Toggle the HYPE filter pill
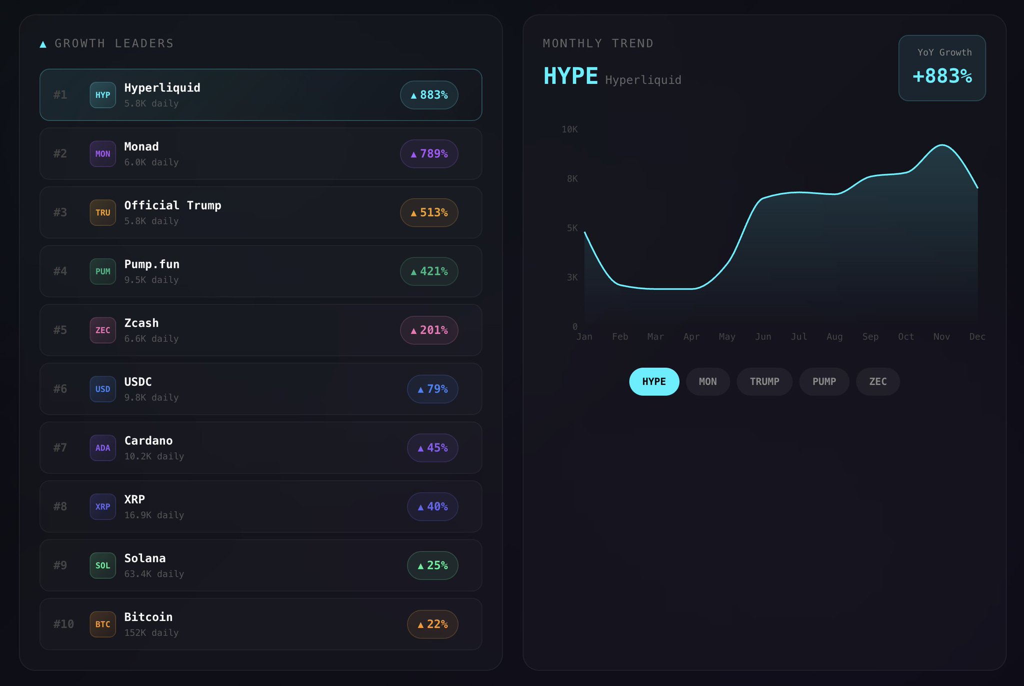This screenshot has width=1024, height=686. [654, 381]
